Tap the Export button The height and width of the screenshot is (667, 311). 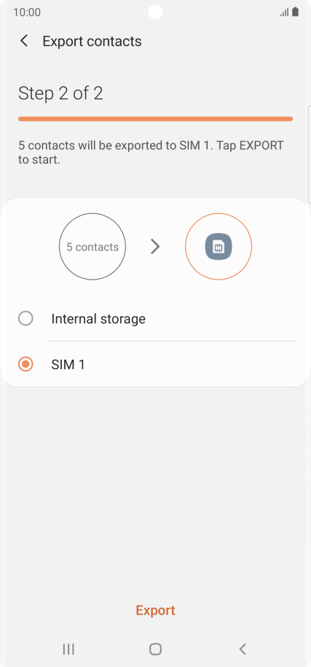click(155, 610)
